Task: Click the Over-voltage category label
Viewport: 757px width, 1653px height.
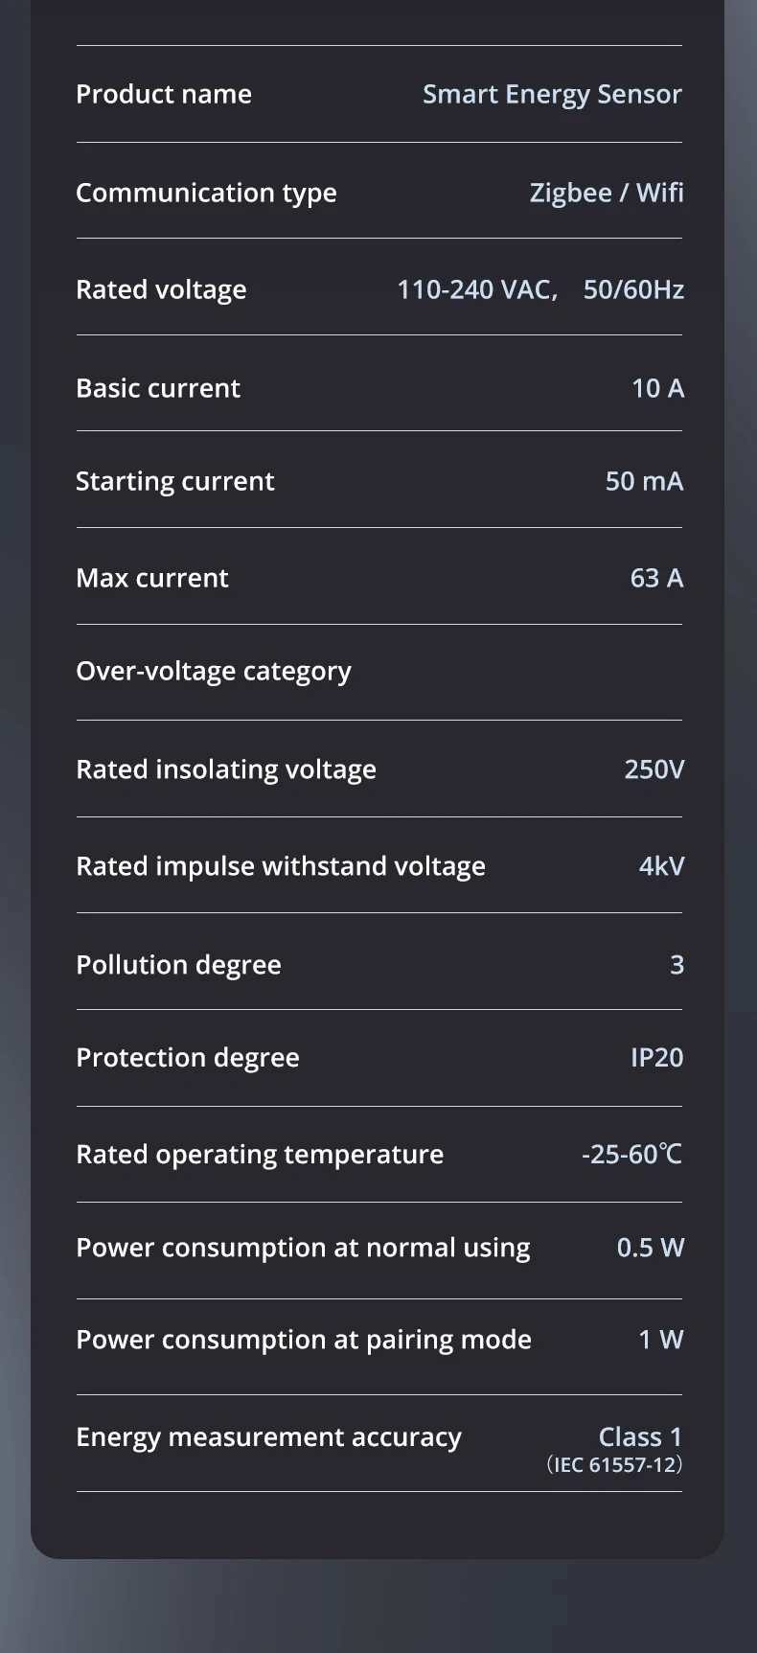Action: (214, 672)
